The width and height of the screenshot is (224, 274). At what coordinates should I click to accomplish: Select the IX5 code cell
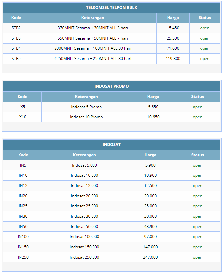(22, 107)
